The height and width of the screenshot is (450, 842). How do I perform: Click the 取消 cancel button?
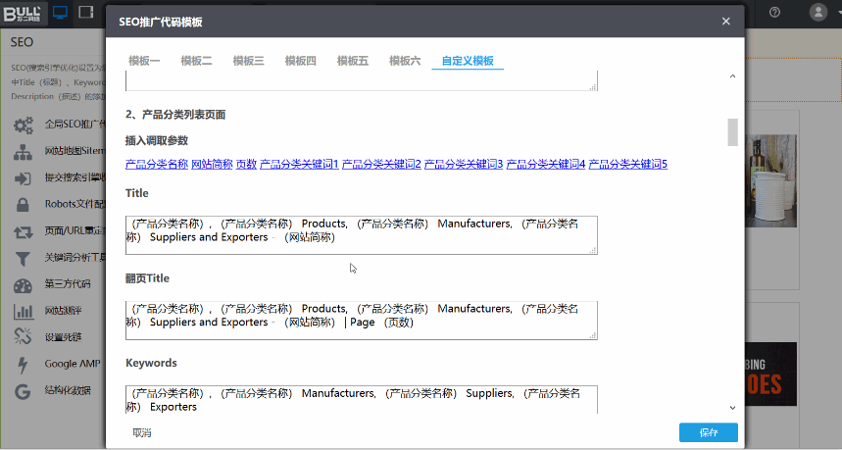coord(142,432)
